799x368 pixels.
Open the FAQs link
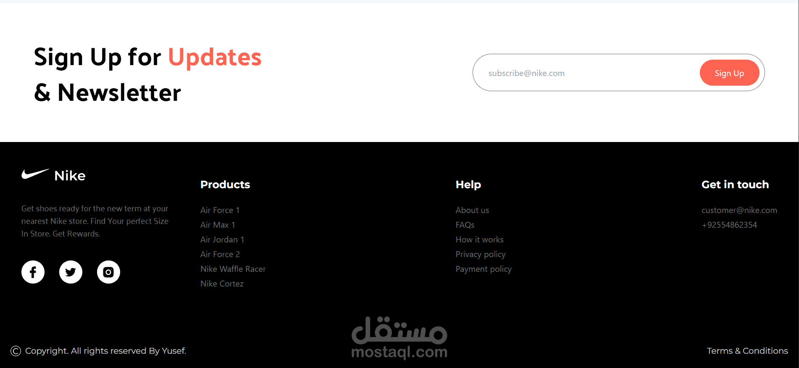tap(465, 225)
